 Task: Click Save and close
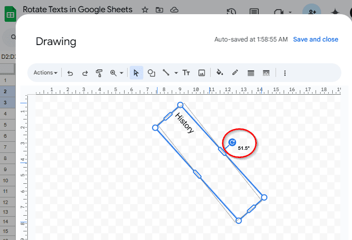316,39
